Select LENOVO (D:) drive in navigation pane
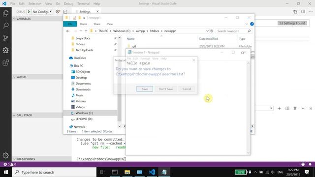Screen dimensions: 315x177 [84, 119]
